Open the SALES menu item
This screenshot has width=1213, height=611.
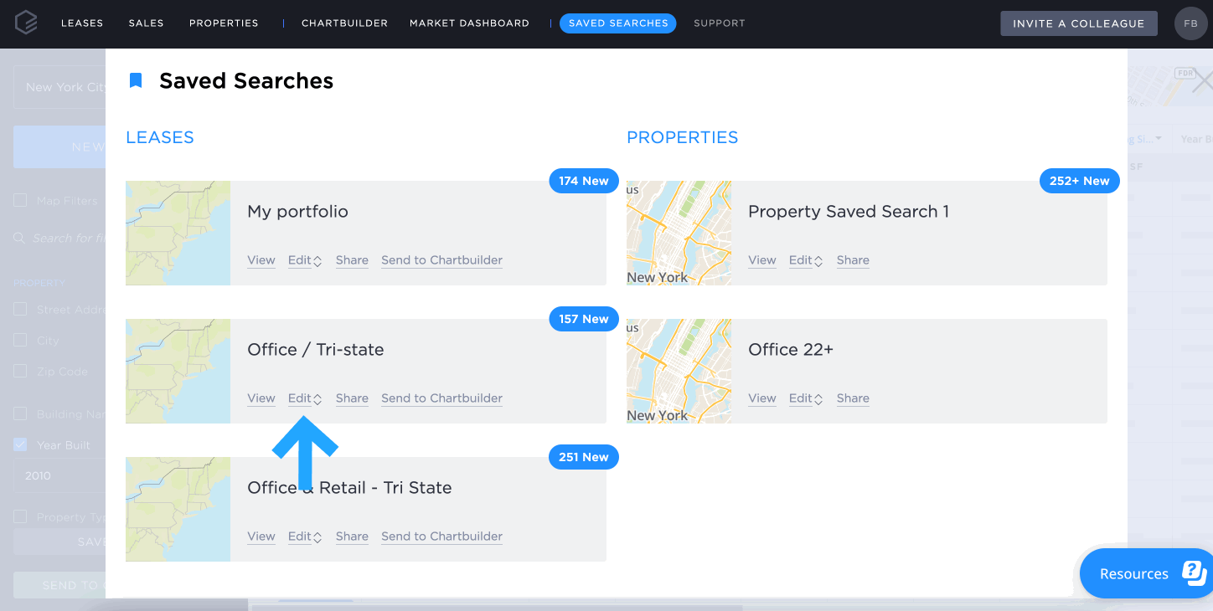[x=147, y=23]
